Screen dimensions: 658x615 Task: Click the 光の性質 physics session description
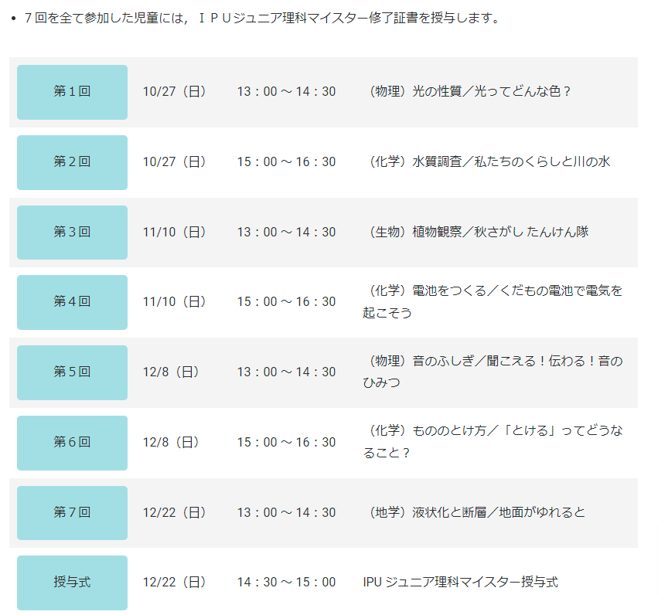pos(470,92)
